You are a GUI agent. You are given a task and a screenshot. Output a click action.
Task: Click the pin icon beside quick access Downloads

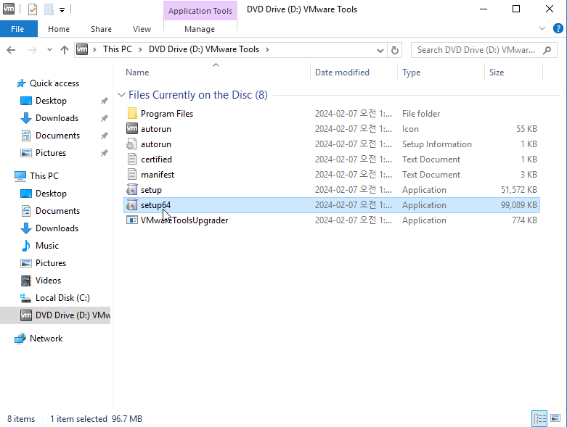click(x=104, y=118)
